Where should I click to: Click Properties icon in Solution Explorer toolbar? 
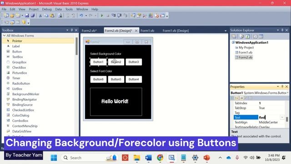(234, 36)
